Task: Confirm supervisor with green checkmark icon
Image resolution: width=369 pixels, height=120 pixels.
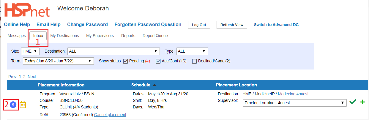Action: click(x=353, y=102)
